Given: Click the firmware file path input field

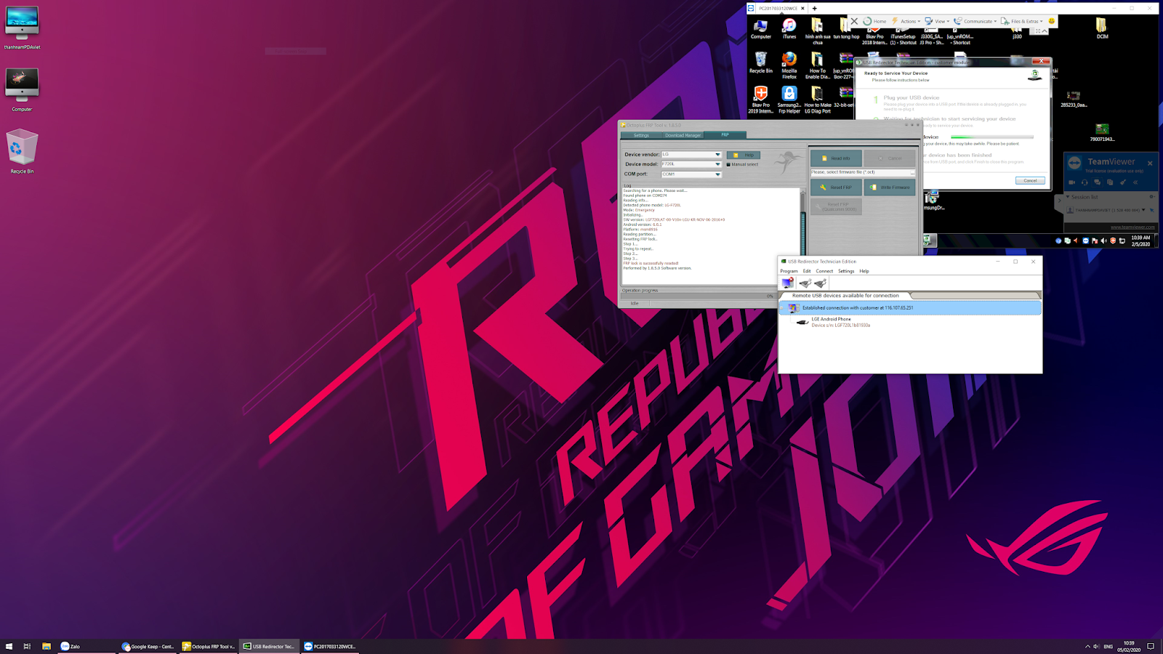Looking at the screenshot, I should pyautogui.click(x=860, y=172).
